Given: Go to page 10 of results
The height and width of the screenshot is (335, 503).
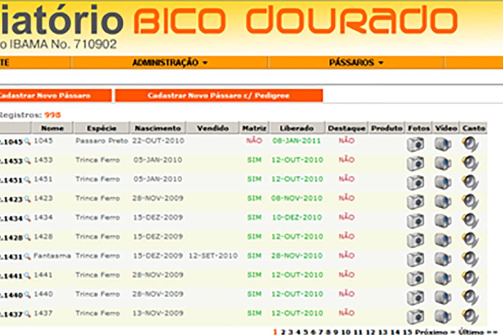Looking at the screenshot, I should click(346, 332).
